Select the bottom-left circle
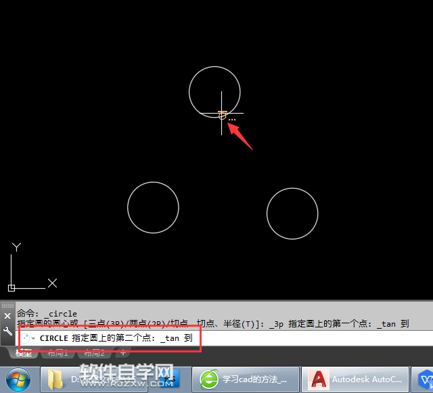433x393 pixels. (x=154, y=208)
